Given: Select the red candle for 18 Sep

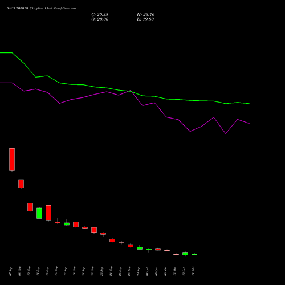Looking at the screenshot, I should pyautogui.click(x=76, y=225).
